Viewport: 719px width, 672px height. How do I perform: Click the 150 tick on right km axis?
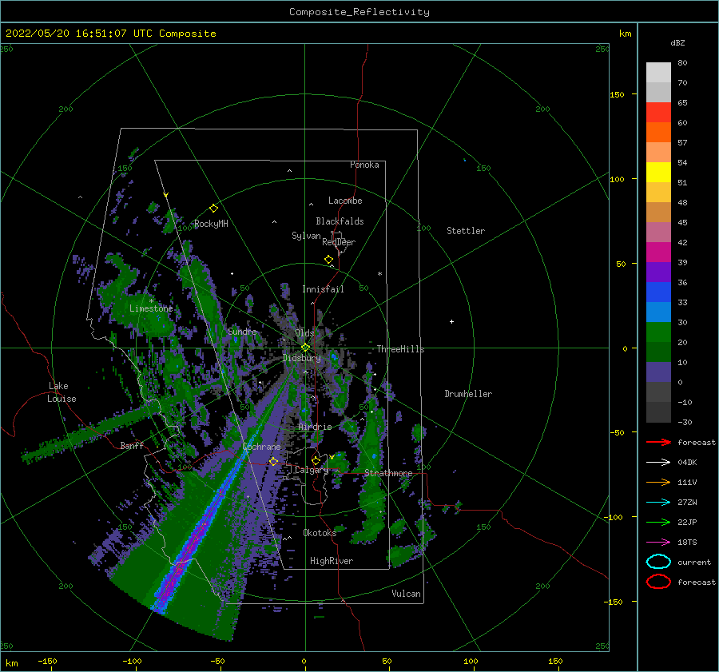point(617,94)
